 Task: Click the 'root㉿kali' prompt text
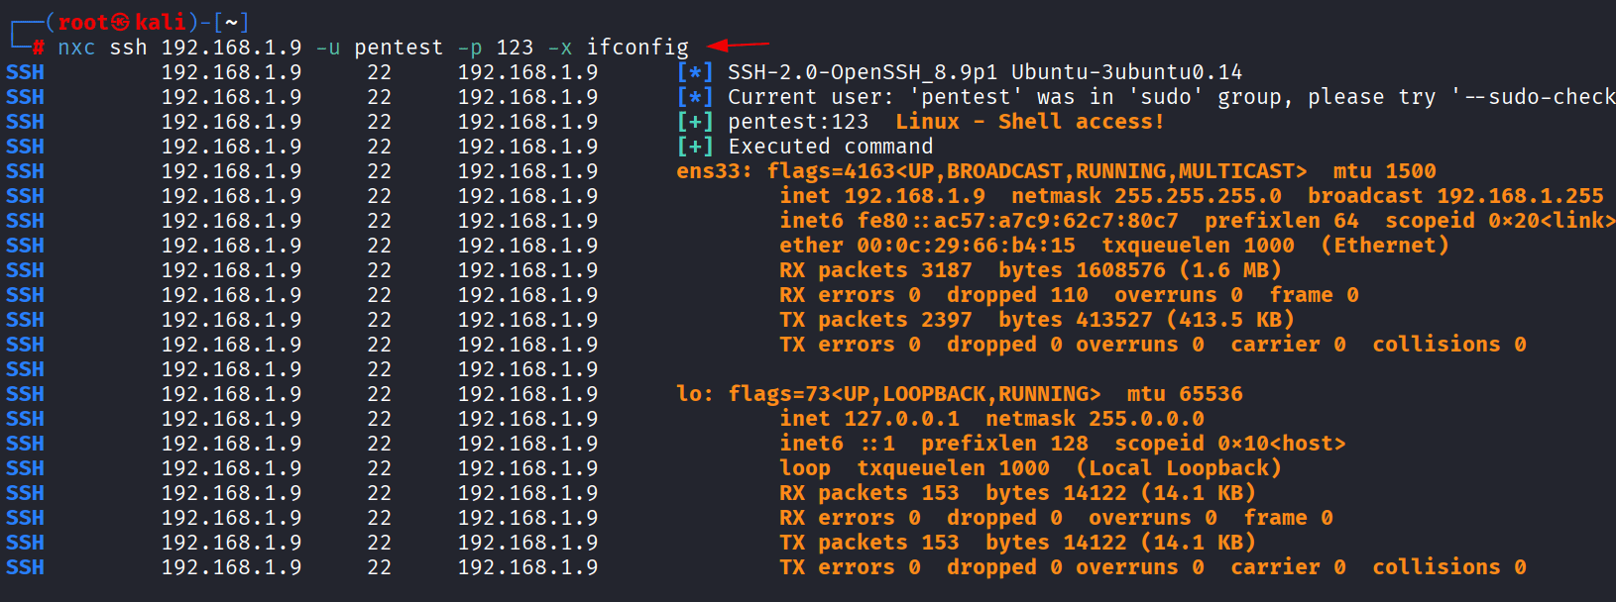pyautogui.click(x=122, y=22)
